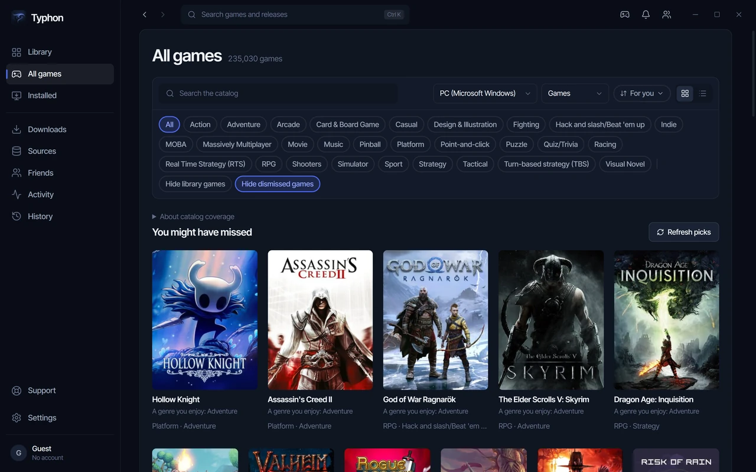Viewport: 756px width, 472px height.
Task: Click the page vertical scrollbar
Action: pyautogui.click(x=753, y=74)
